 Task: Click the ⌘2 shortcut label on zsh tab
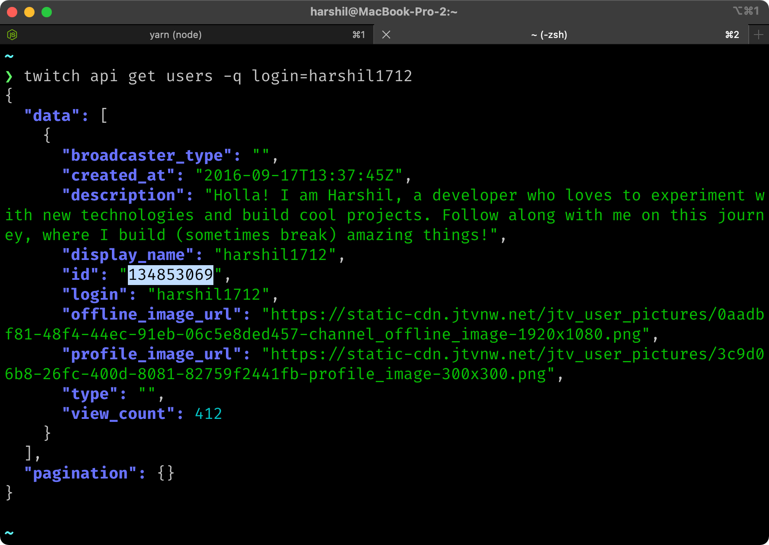[732, 35]
